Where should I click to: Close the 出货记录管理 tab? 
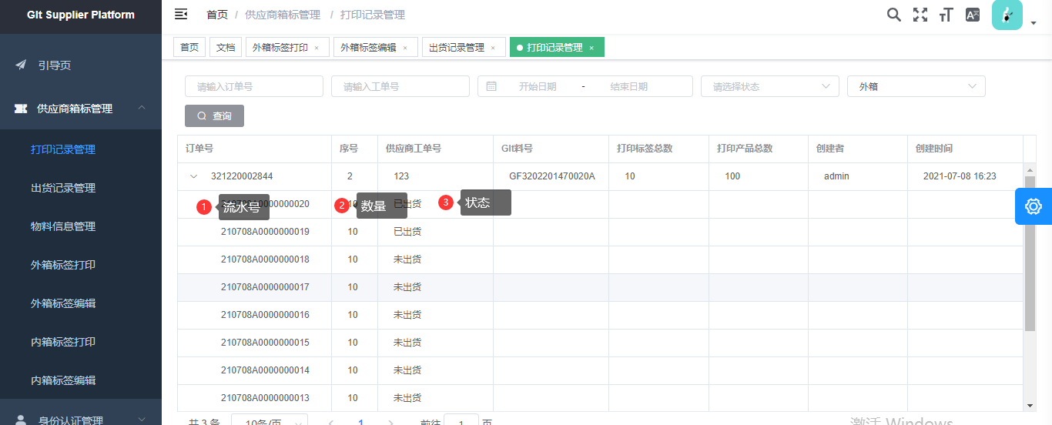pyautogui.click(x=493, y=48)
